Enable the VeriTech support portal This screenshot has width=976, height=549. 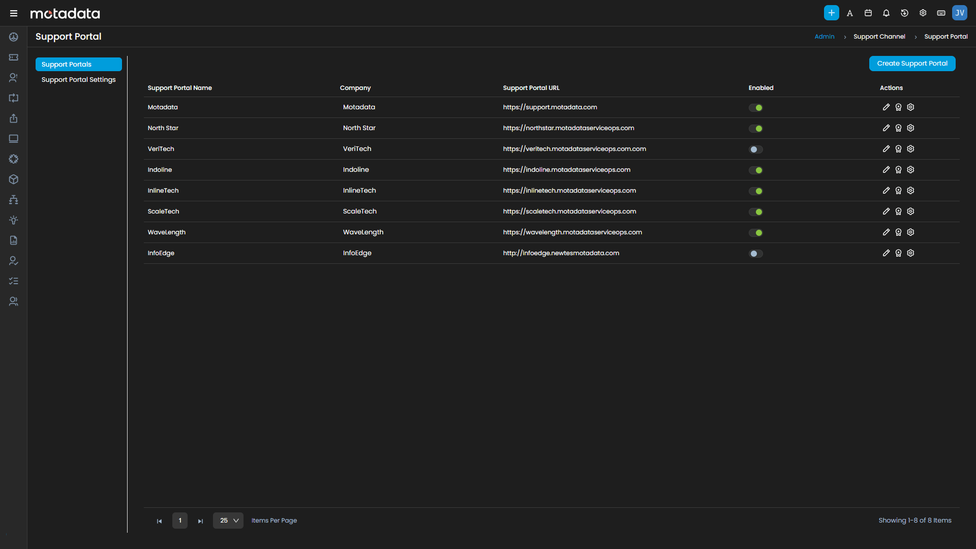756,149
